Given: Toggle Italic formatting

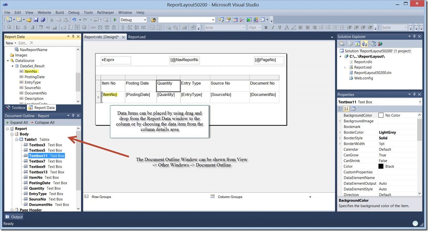Looking at the screenshot, I should [273, 27].
